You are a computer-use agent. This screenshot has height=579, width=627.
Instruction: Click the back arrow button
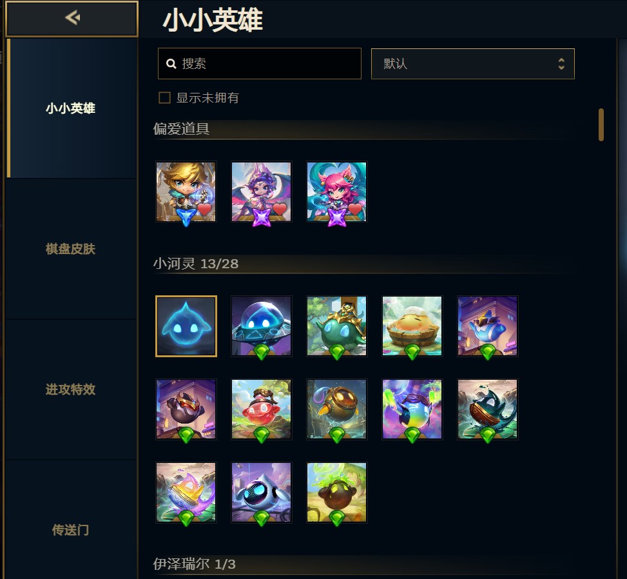[72, 19]
